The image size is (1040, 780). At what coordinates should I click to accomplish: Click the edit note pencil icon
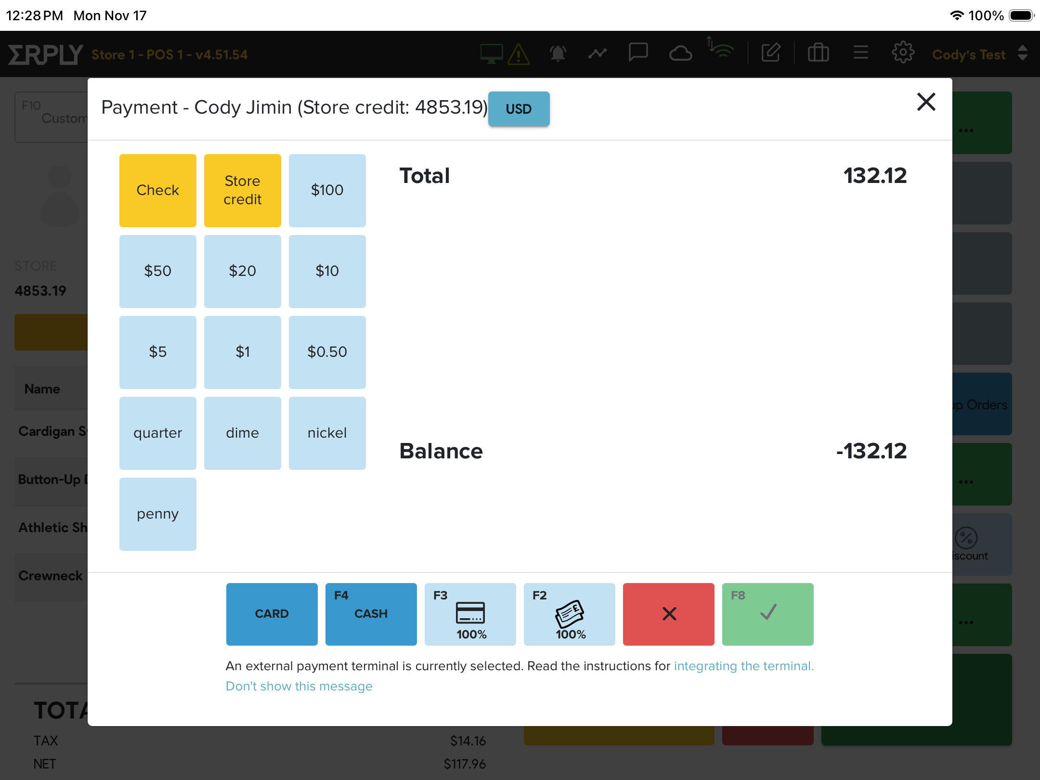pyautogui.click(x=771, y=52)
